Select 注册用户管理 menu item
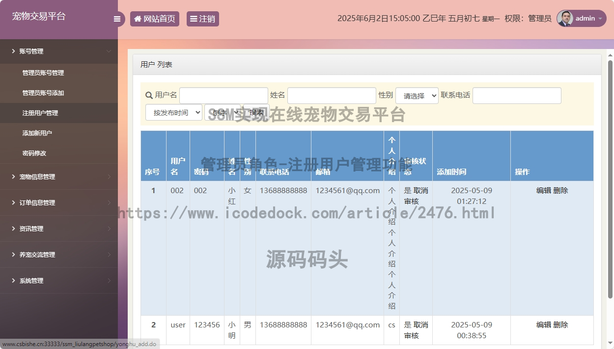Viewport: 614px width, 349px height. (59, 113)
